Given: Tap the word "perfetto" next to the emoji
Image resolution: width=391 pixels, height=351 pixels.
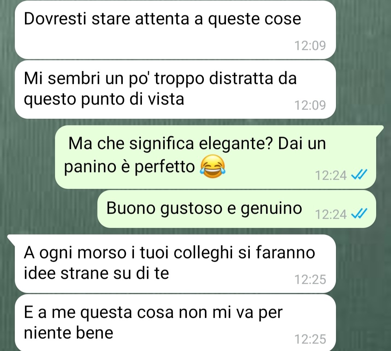Looking at the screenshot, I should 165,167.
